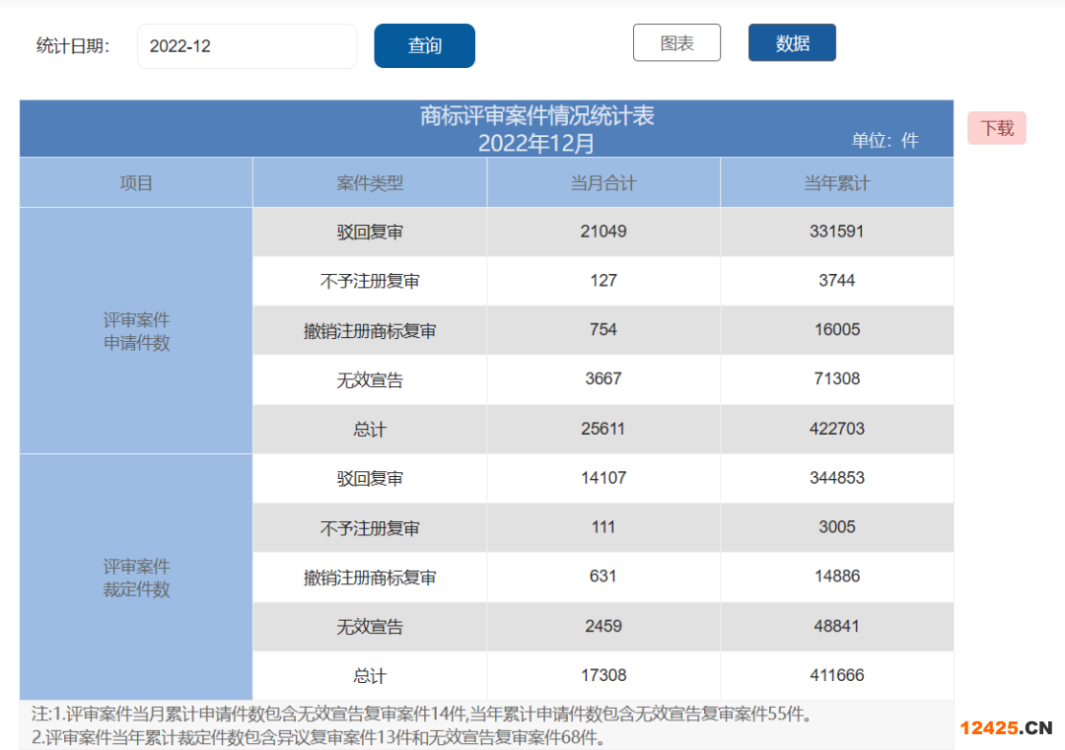Click monthly value 754 cell
This screenshot has width=1065, height=750.
coord(603,330)
